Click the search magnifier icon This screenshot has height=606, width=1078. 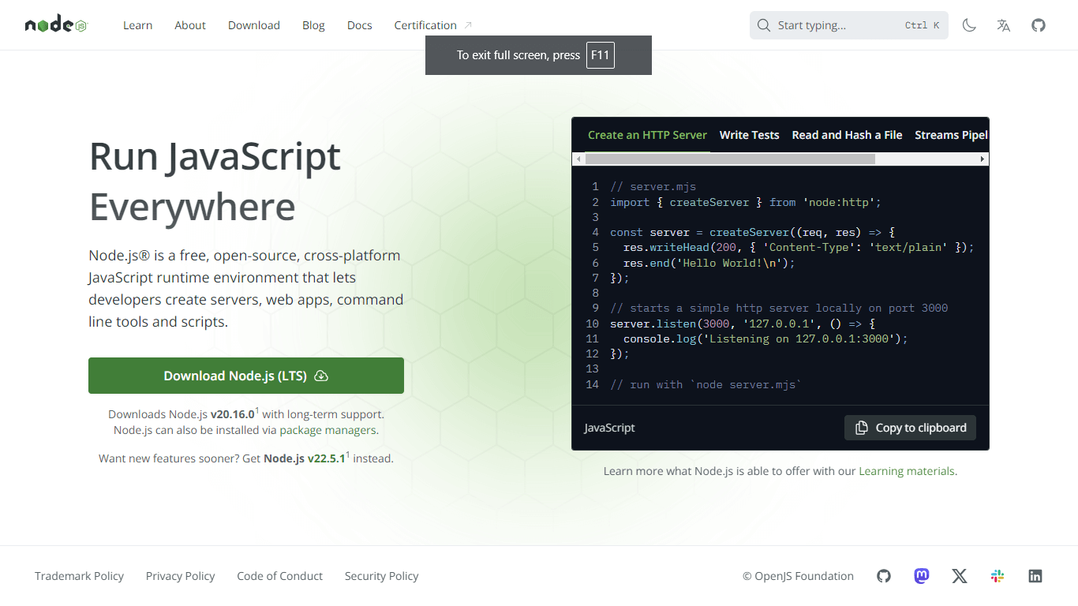[763, 25]
